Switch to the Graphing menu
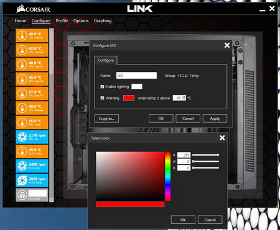Viewport: 280px width, 230px height. (x=103, y=20)
